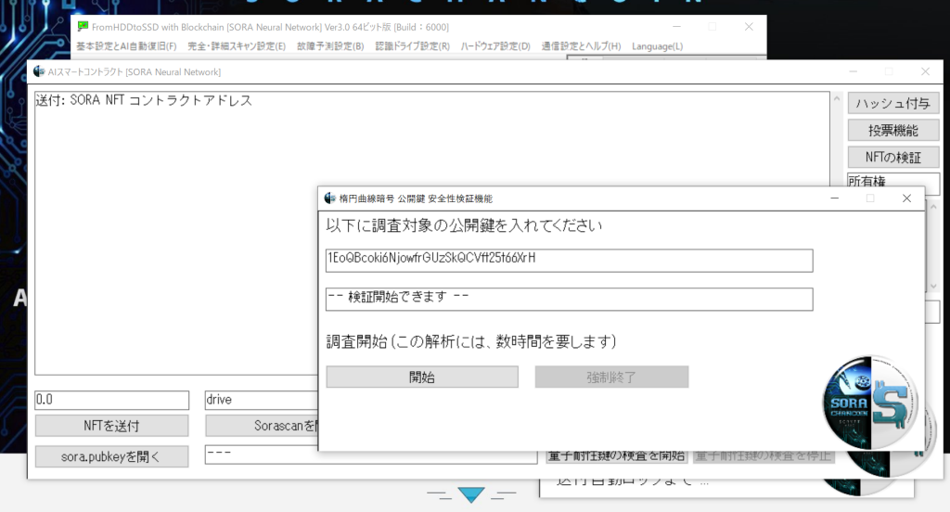Click the NFTの検証 button
950x512 pixels.
[x=893, y=158]
